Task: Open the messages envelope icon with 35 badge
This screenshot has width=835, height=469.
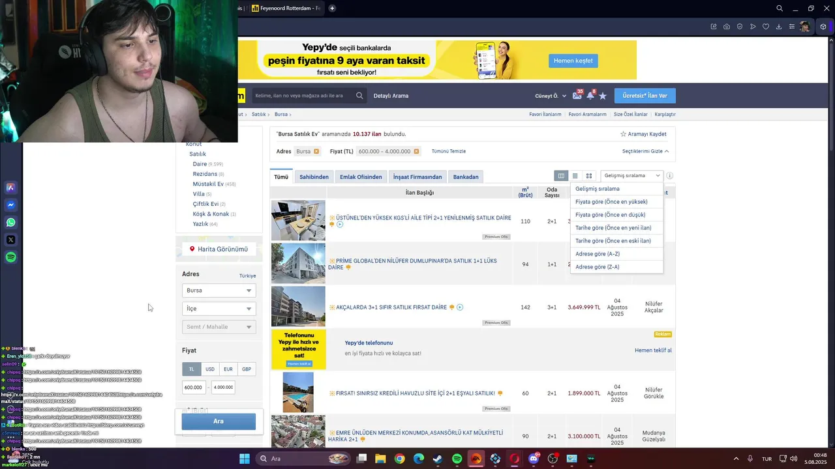Action: click(577, 96)
